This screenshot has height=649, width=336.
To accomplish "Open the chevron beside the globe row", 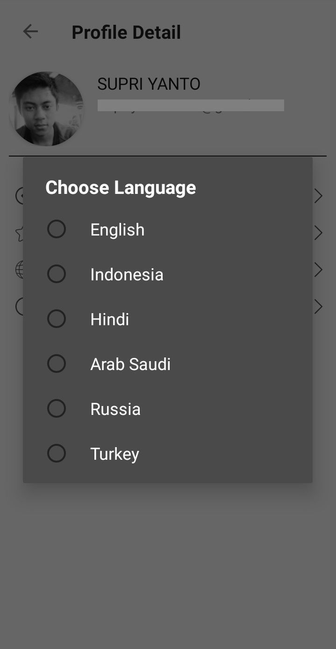I will pos(319,270).
